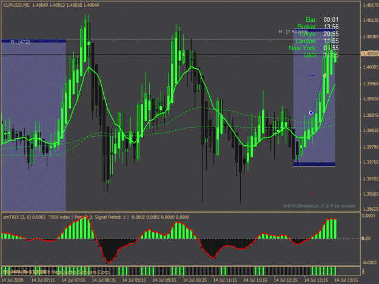
Task: Click price scale value 1.39960
Action: [x=371, y=84]
